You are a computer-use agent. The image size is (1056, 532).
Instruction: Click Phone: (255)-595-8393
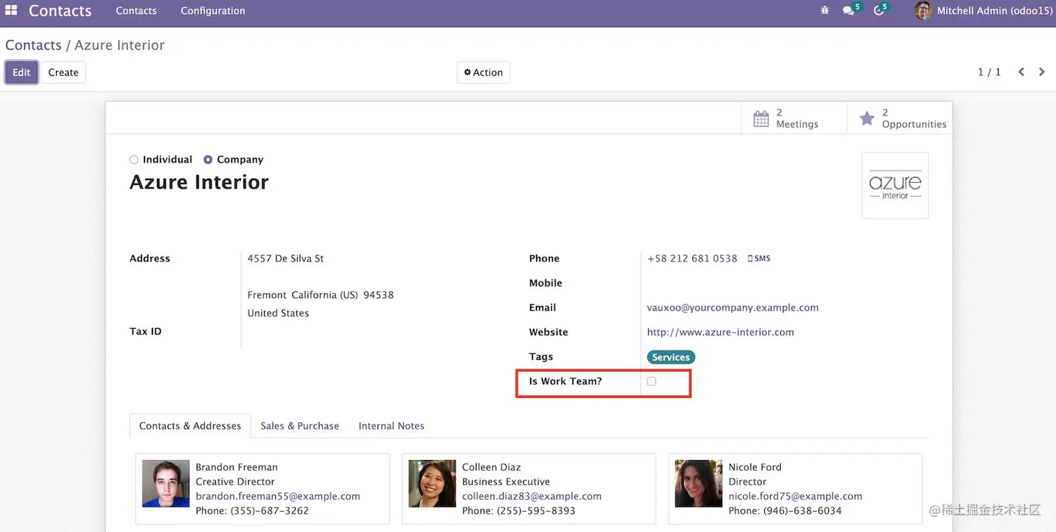(x=519, y=511)
